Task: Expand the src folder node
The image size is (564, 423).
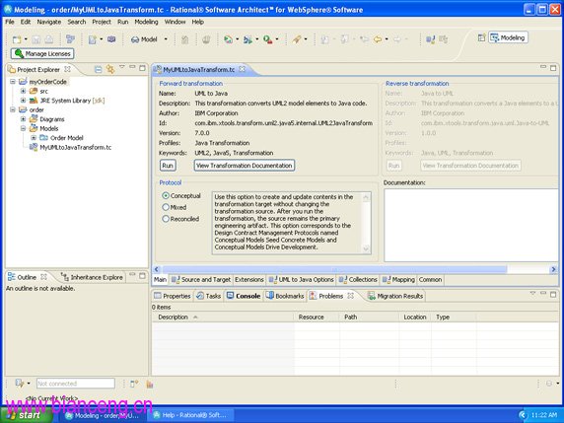Action: click(23, 91)
